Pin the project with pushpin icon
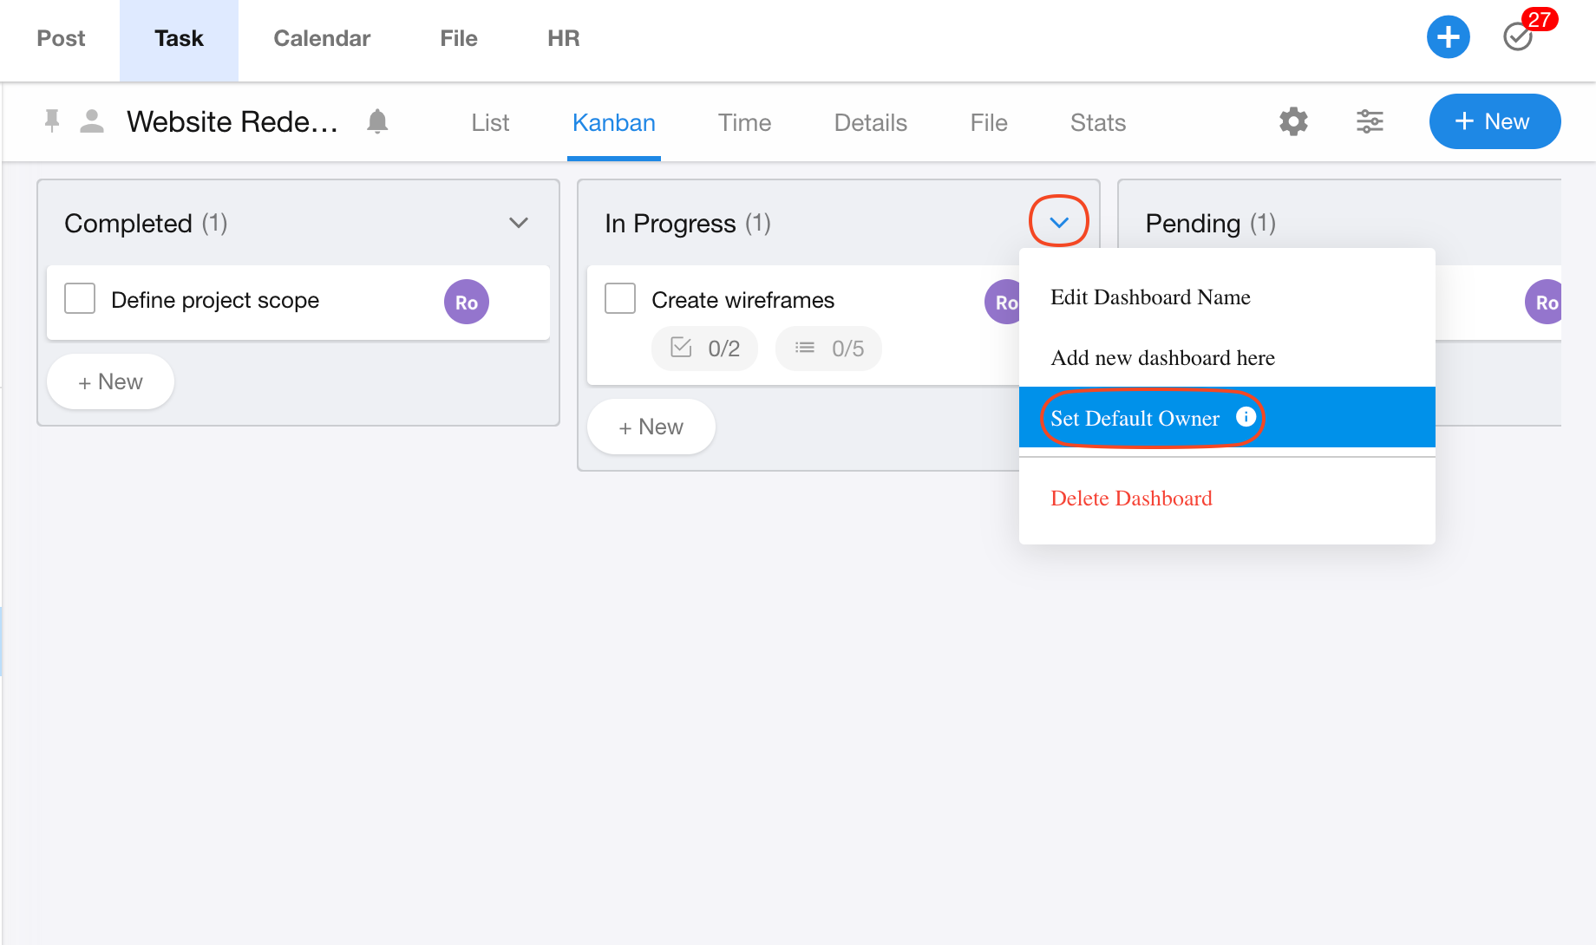 click(x=52, y=121)
